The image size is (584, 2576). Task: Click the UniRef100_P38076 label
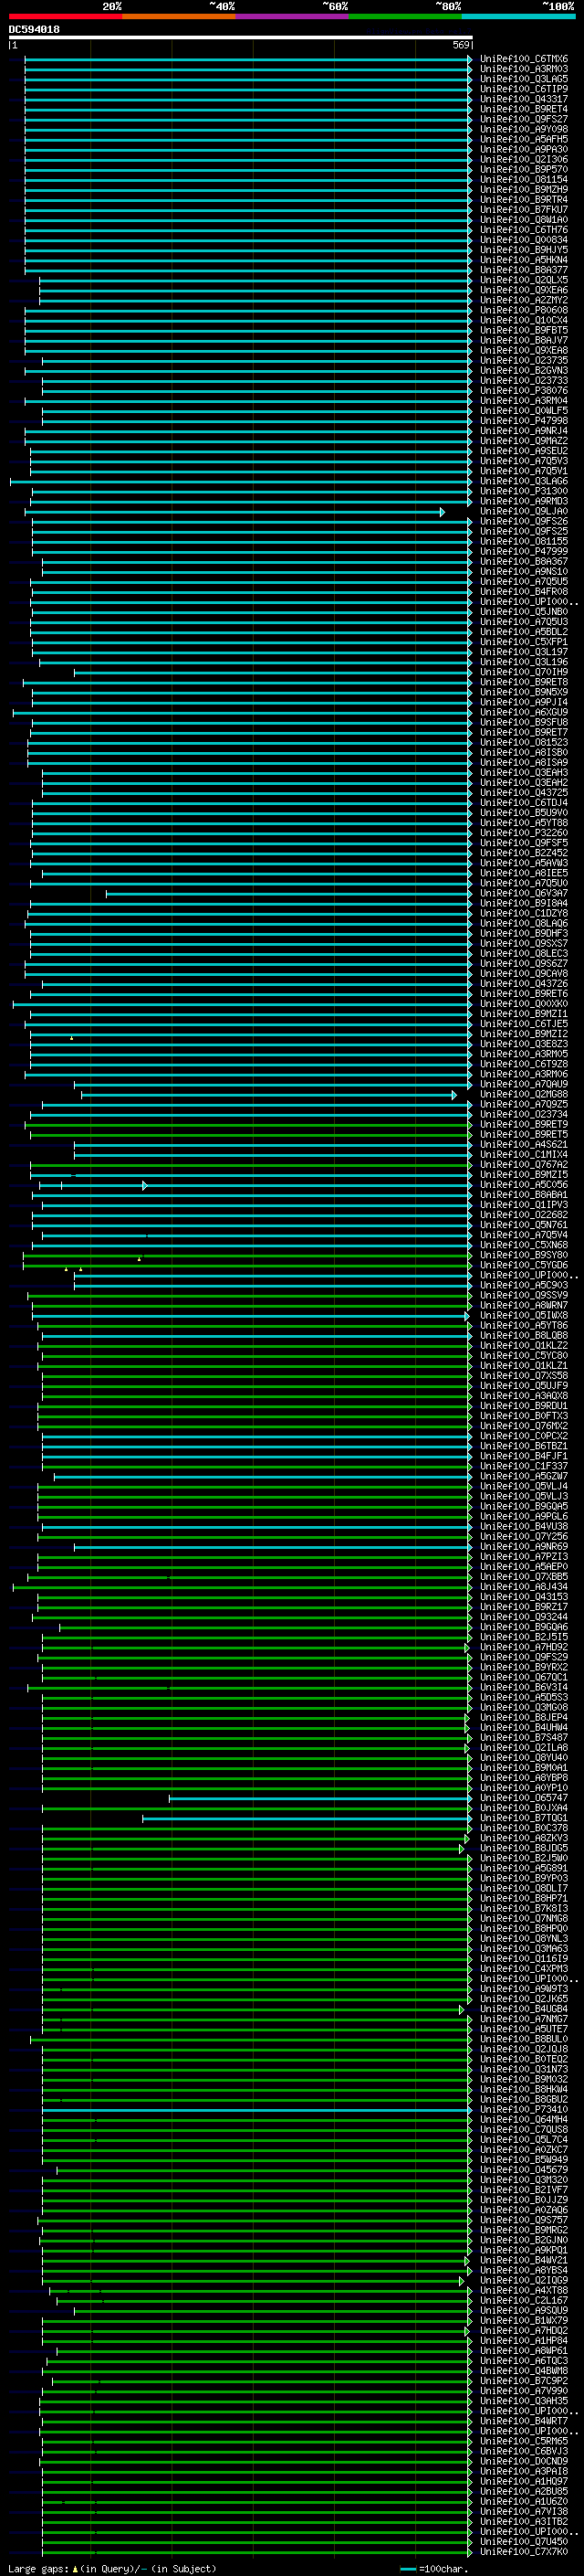tap(524, 391)
